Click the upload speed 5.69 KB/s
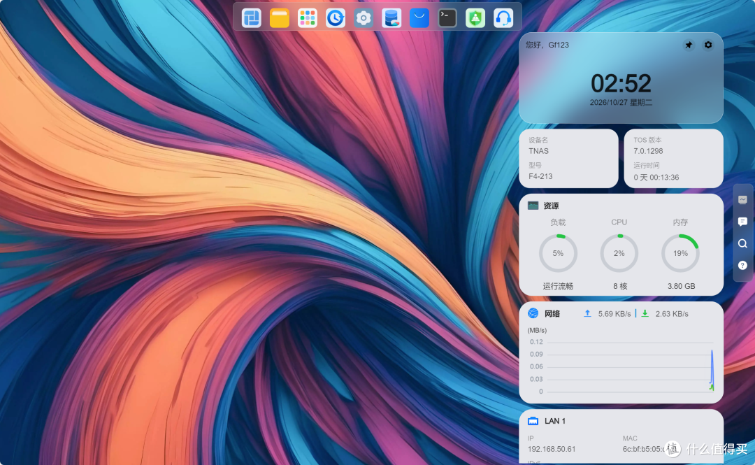The height and width of the screenshot is (465, 755). click(614, 314)
